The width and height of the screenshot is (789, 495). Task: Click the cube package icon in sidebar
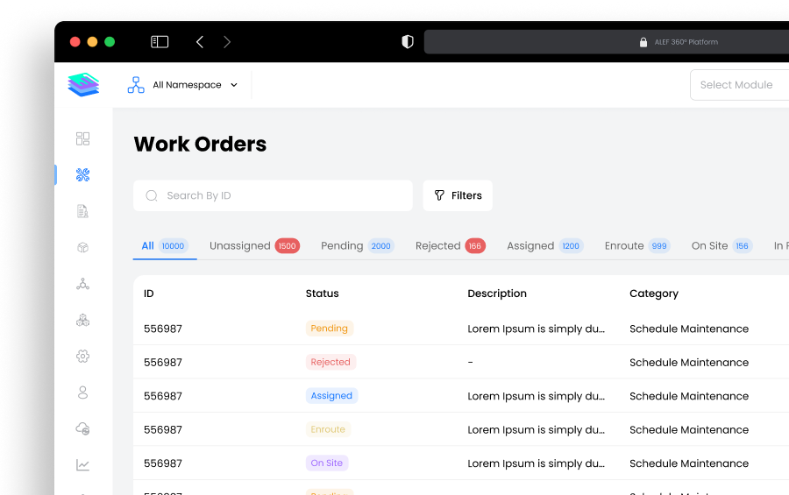coord(83,248)
